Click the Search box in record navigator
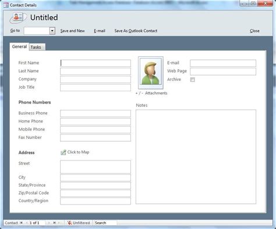276x229 pixels. [105, 223]
